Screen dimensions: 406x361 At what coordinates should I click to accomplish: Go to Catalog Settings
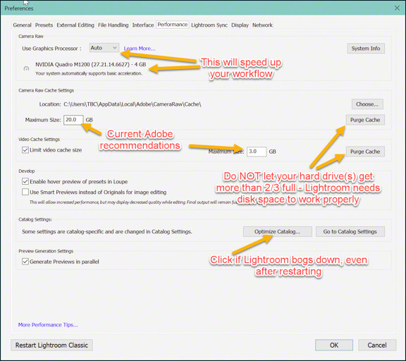pyautogui.click(x=350, y=231)
